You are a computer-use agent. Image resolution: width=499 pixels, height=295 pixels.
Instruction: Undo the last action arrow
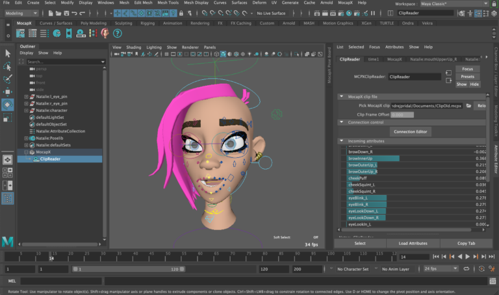pos(74,13)
